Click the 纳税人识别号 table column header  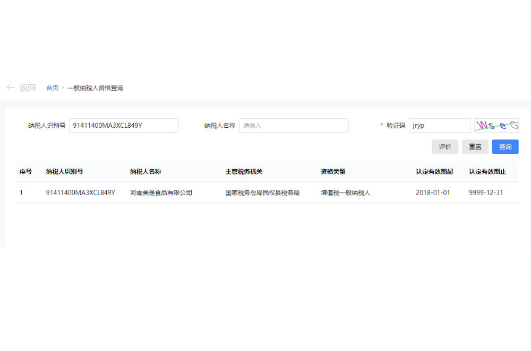[64, 172]
